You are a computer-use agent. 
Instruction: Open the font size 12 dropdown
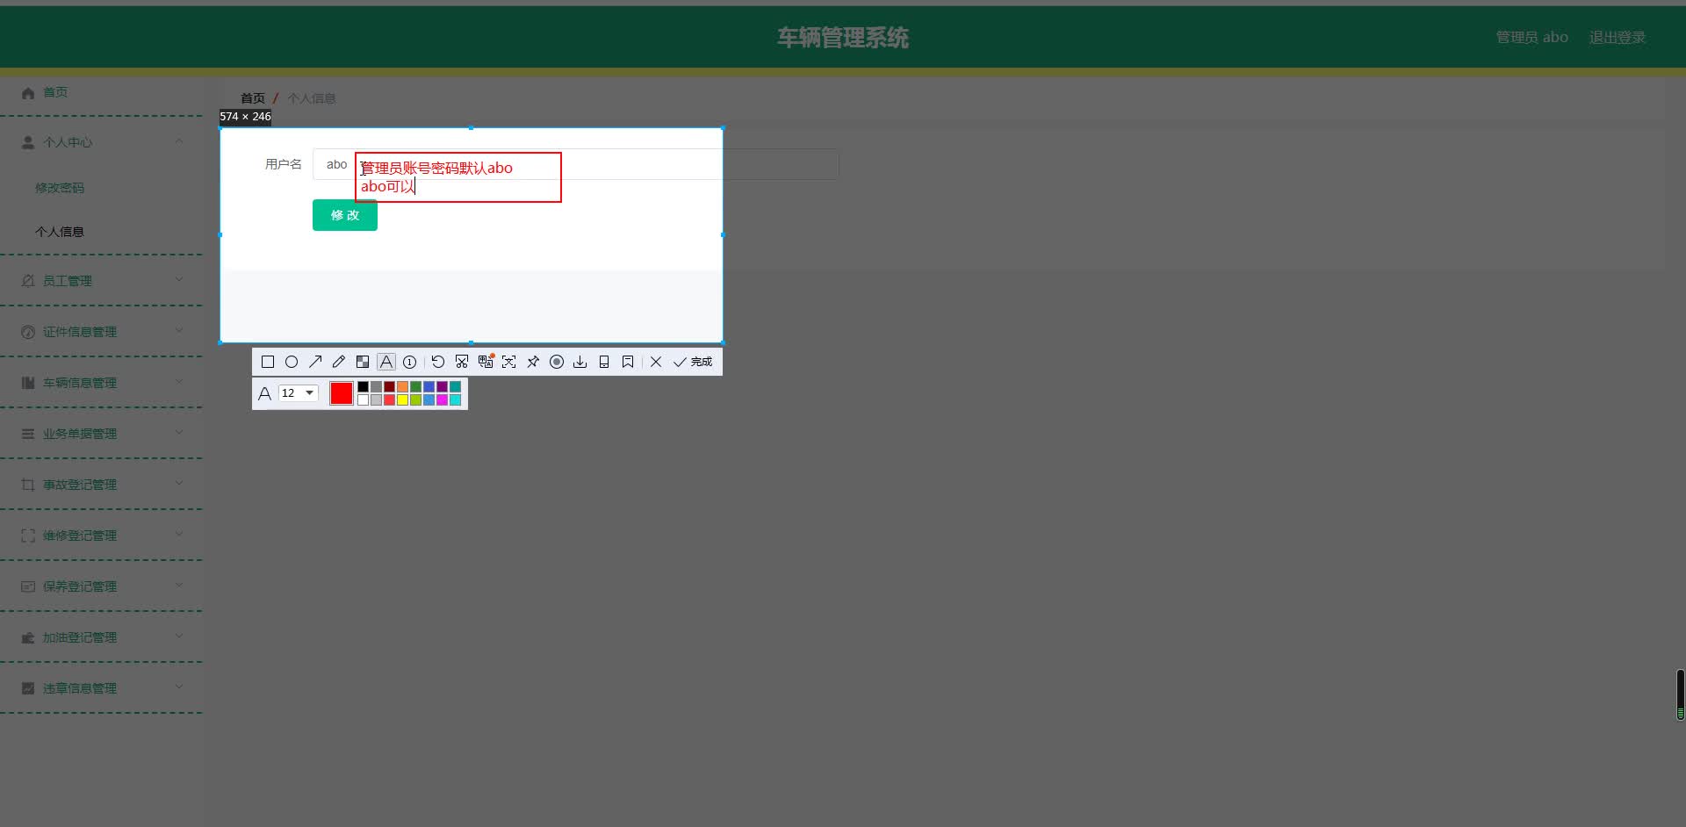(x=299, y=393)
